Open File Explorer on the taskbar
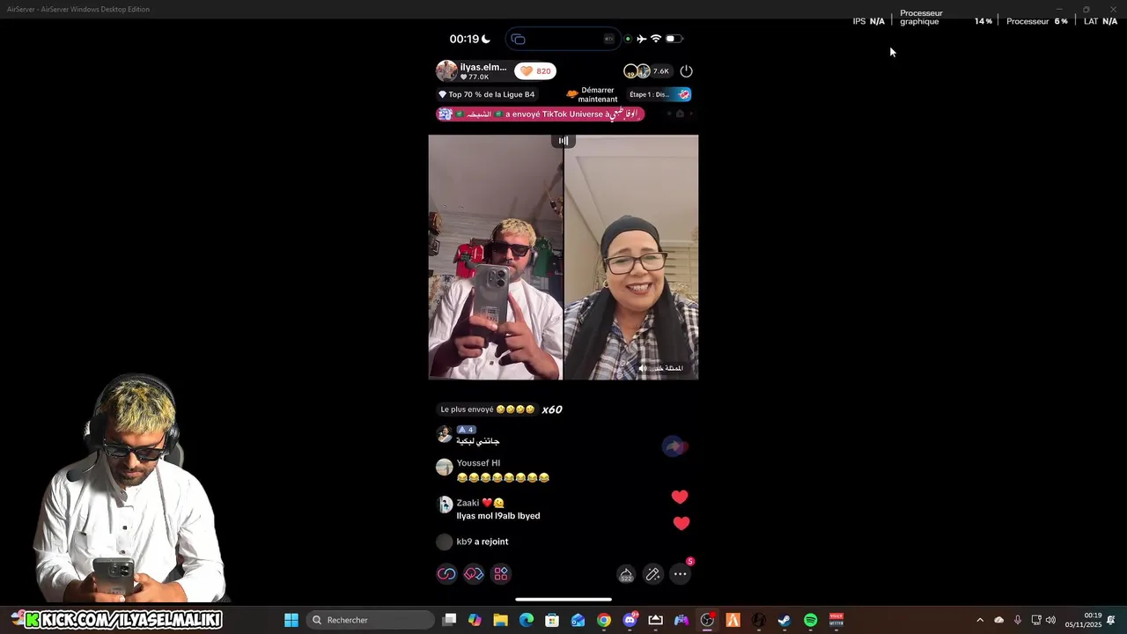 tap(501, 620)
